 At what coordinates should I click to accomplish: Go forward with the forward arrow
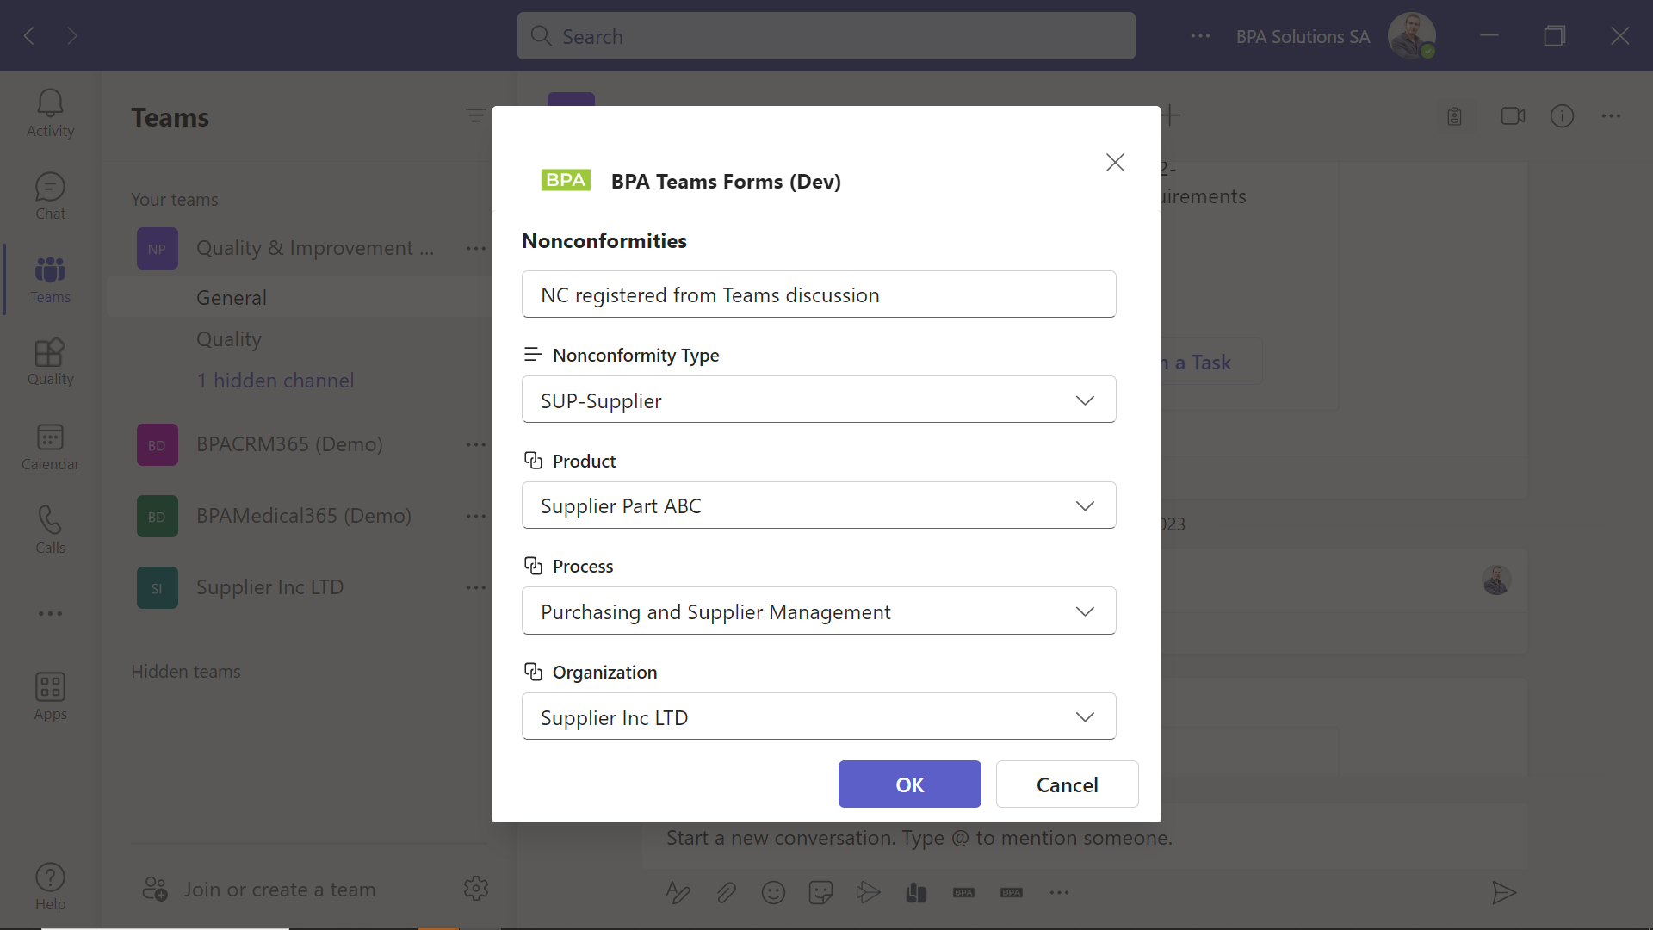click(72, 35)
